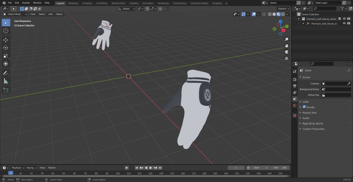Open the Render properties tab
Screen dimensions: 353x182
tap(295, 80)
